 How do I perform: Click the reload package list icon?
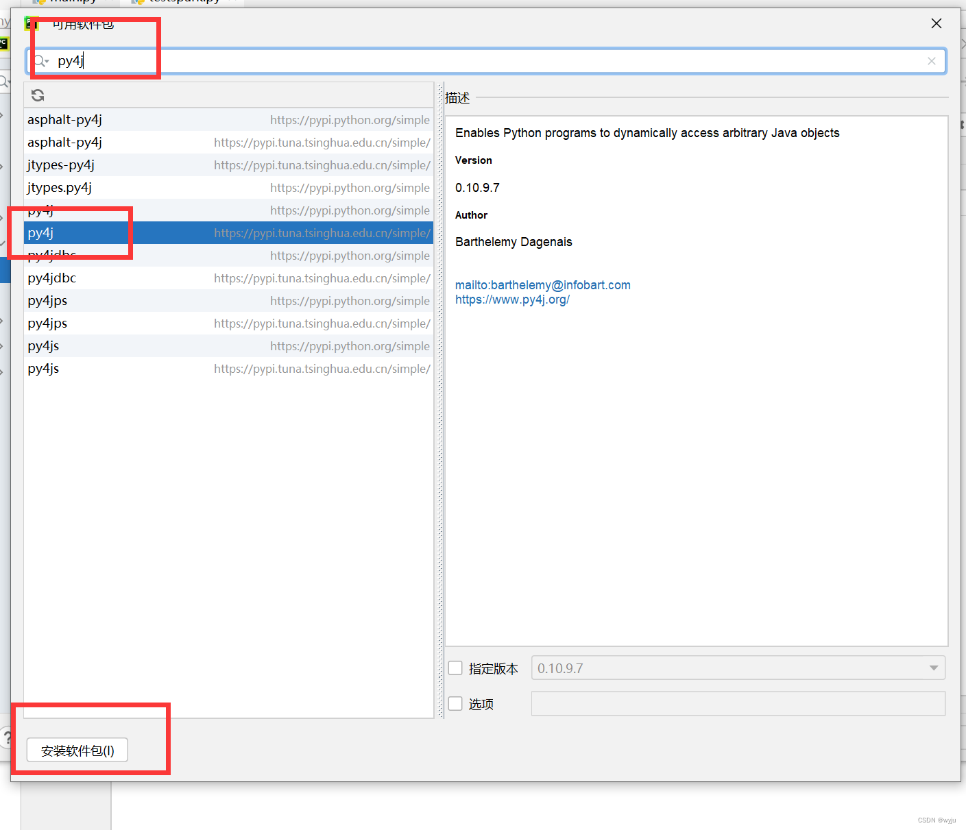pos(38,95)
